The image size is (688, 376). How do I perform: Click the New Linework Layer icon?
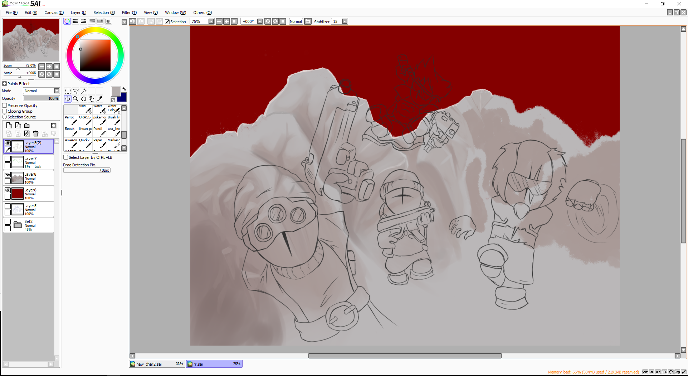pyautogui.click(x=18, y=125)
